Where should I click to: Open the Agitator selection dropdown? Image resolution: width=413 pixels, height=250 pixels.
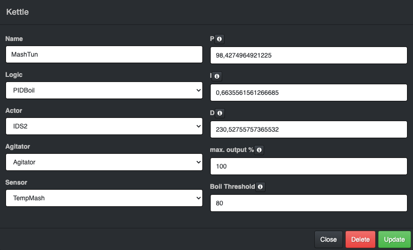click(x=104, y=162)
